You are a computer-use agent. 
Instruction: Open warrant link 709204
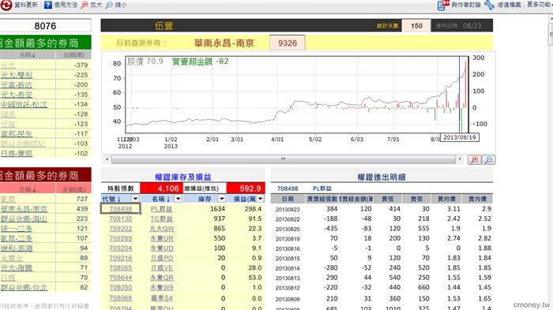pyautogui.click(x=121, y=248)
